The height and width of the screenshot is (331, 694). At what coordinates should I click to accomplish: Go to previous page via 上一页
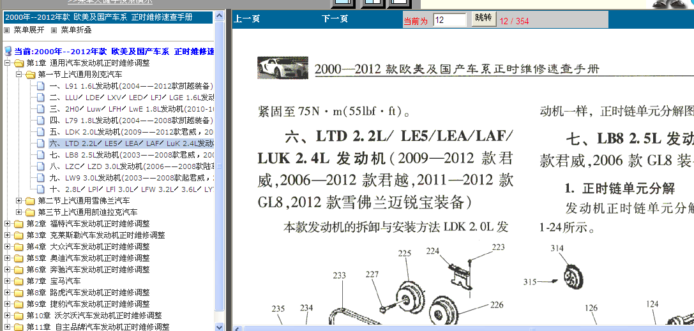[247, 19]
